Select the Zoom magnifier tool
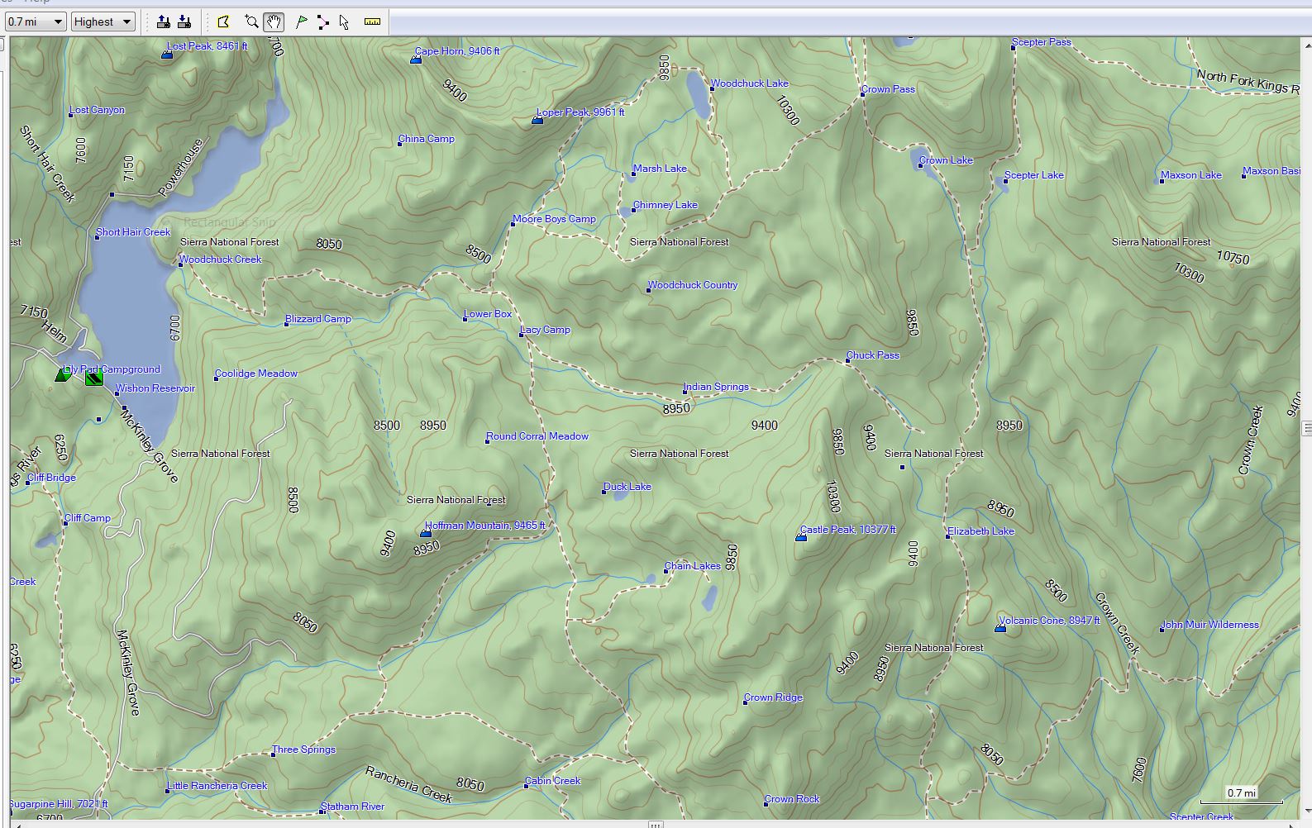 pos(251,22)
